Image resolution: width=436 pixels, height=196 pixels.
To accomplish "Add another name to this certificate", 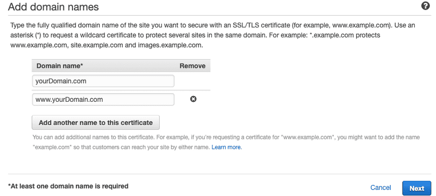I will [x=96, y=123].
